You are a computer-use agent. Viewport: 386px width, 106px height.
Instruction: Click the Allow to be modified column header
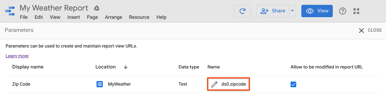[327, 67]
